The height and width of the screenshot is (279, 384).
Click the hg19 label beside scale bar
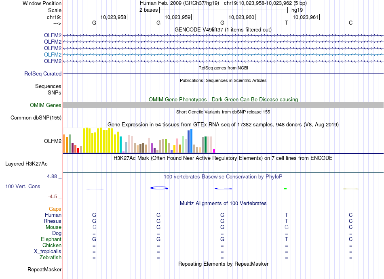(297, 10)
